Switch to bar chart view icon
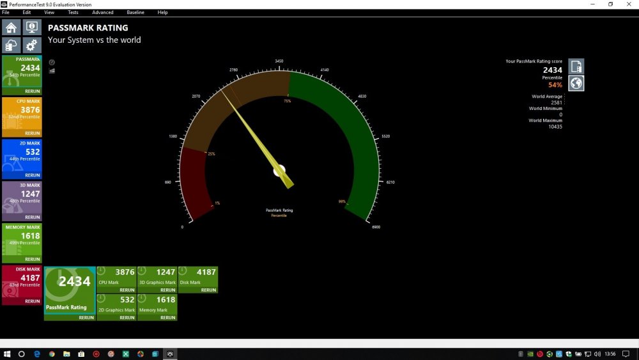639x360 pixels. tap(52, 71)
